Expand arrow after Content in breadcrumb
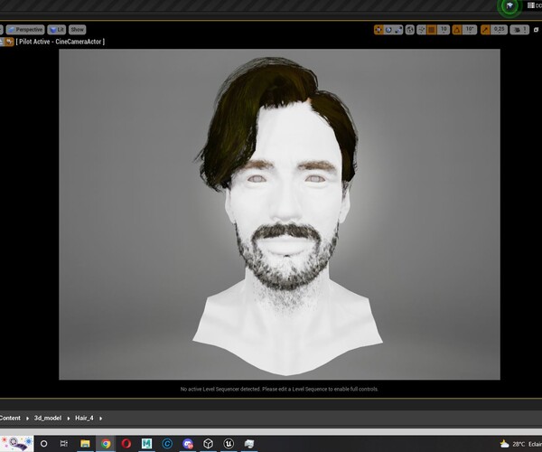Viewport: 542px width, 452px height. (x=27, y=419)
